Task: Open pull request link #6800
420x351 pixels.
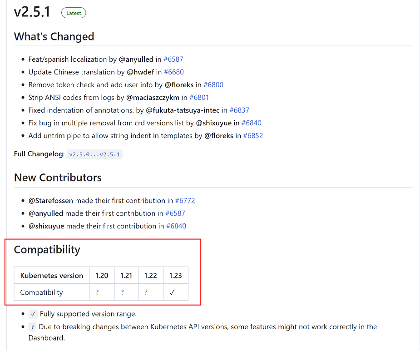Action: point(213,84)
